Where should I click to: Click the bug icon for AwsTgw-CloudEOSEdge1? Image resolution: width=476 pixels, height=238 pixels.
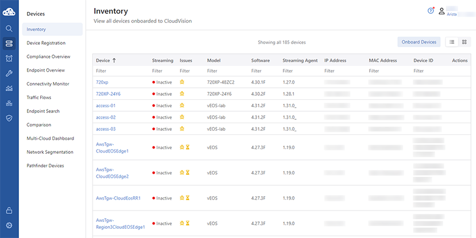pyautogui.click(x=182, y=147)
